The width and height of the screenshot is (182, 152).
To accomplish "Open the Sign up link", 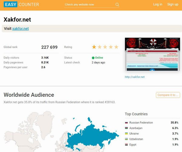I will [173, 4].
